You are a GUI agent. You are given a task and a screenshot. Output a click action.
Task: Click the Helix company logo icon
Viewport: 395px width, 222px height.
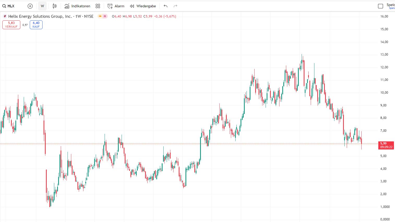tap(5, 16)
